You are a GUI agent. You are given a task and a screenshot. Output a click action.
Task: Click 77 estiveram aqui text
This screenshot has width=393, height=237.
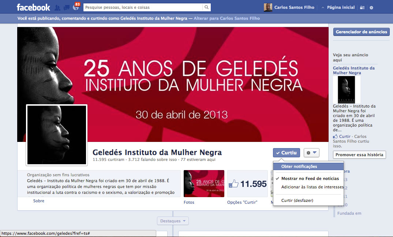pyautogui.click(x=198, y=159)
